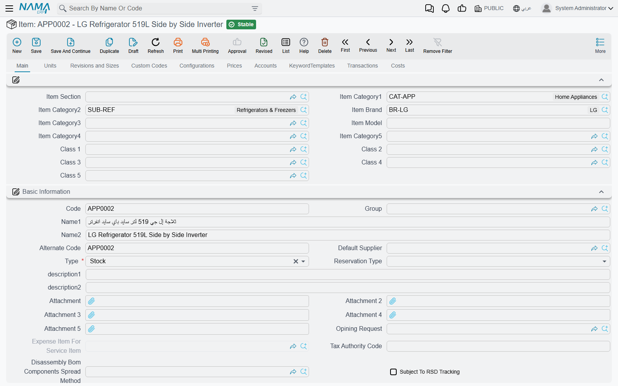Go to the Previous record

(x=368, y=45)
